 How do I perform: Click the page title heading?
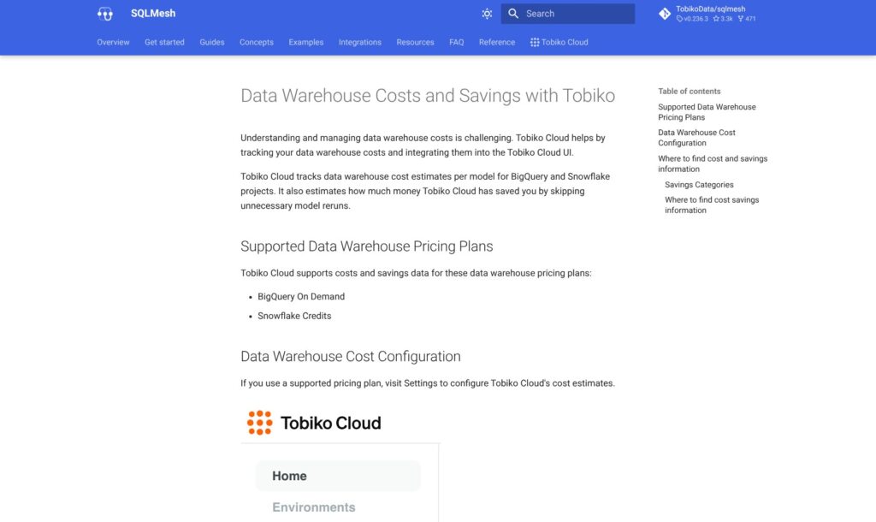[428, 96]
